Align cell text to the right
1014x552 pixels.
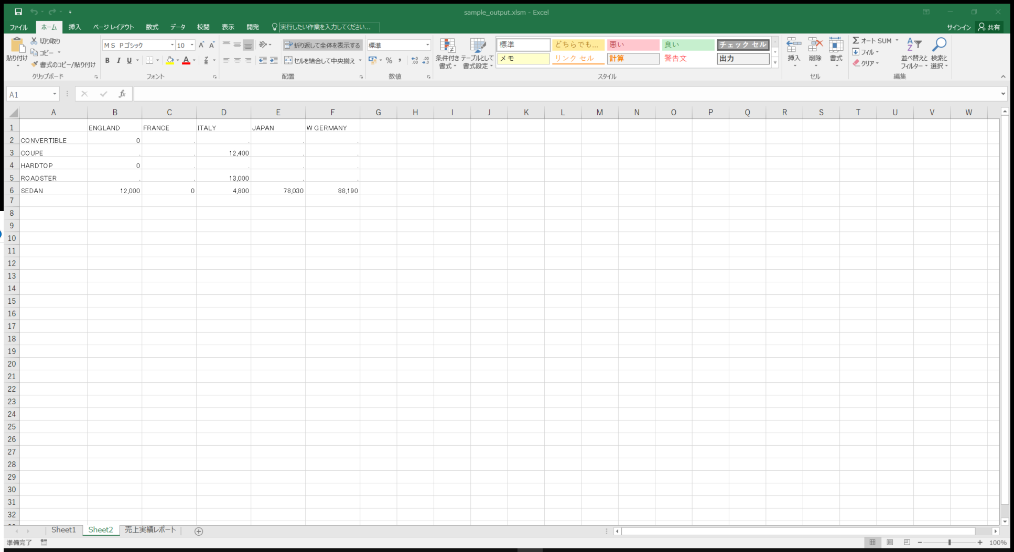(x=248, y=60)
